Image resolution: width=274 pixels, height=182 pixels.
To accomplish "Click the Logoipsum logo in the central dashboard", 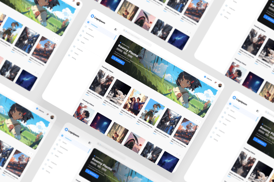I will coord(98,19).
